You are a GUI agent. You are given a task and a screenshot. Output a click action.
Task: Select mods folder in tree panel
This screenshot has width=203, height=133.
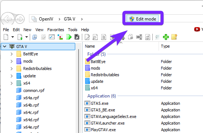(25, 61)
